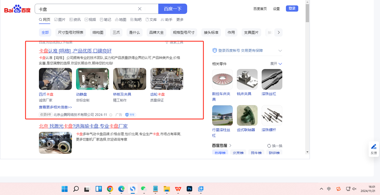
Task: Open WPS Office from the taskbar
Action: [178, 189]
